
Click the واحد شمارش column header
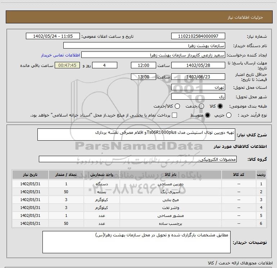pyautogui.click(x=102, y=174)
